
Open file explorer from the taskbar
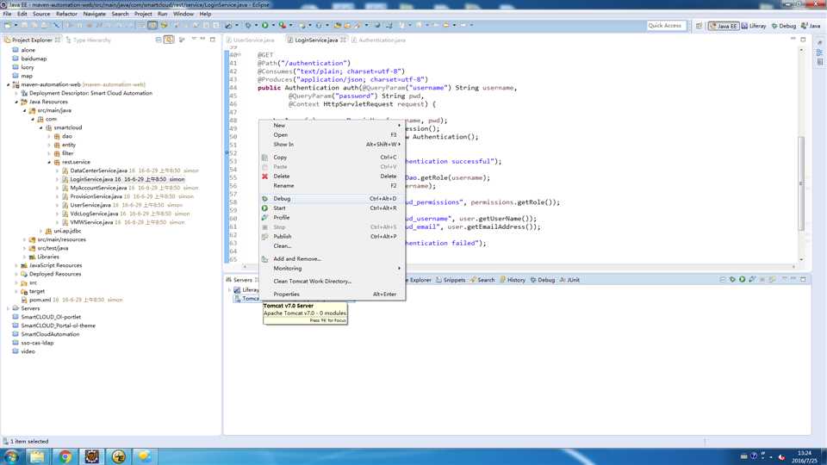pyautogui.click(x=37, y=456)
